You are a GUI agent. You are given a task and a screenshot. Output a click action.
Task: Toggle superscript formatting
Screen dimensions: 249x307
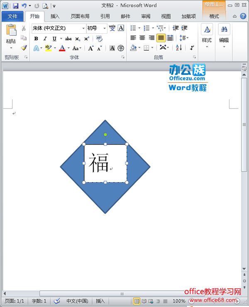coord(87,39)
